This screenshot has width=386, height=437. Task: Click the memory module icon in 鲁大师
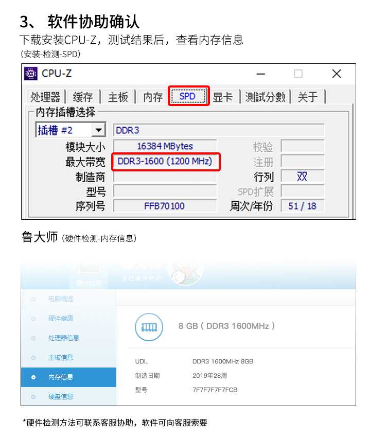click(149, 327)
